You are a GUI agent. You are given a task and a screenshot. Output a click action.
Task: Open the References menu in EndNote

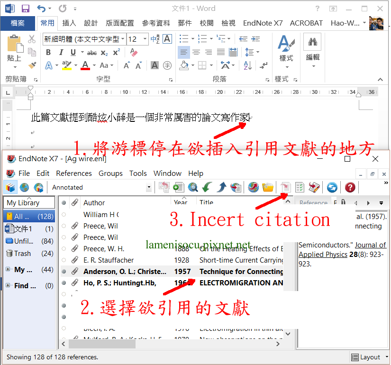point(74,173)
